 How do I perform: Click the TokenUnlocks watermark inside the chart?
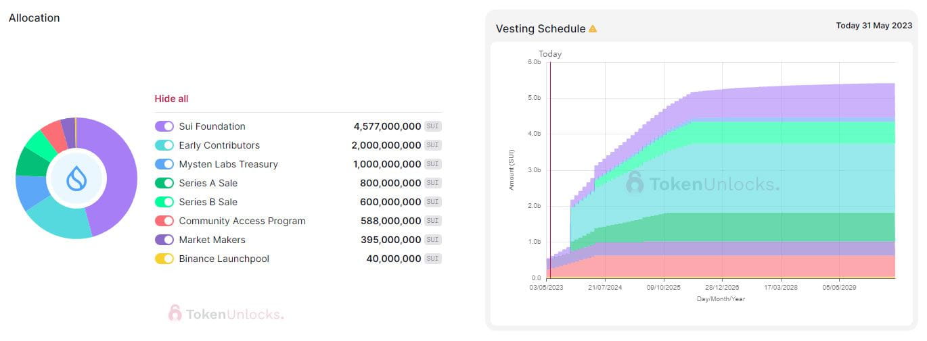tap(703, 184)
